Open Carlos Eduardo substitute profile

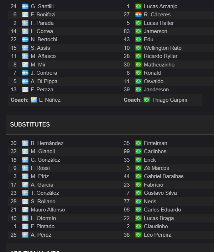pyautogui.click(x=162, y=210)
